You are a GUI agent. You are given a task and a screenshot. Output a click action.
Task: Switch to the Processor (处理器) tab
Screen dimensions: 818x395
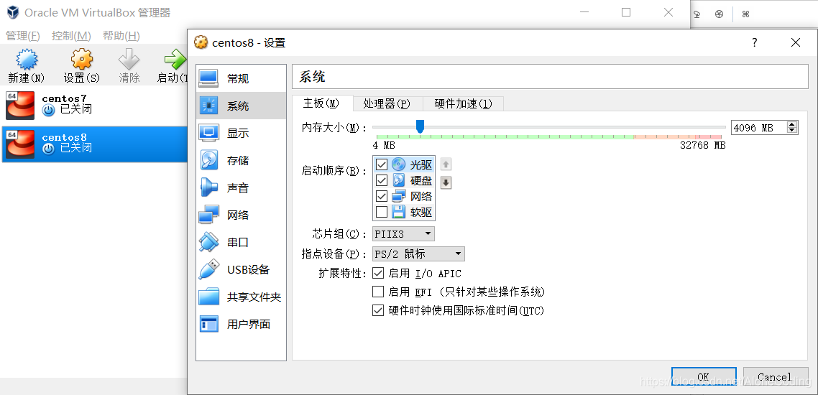click(x=387, y=103)
